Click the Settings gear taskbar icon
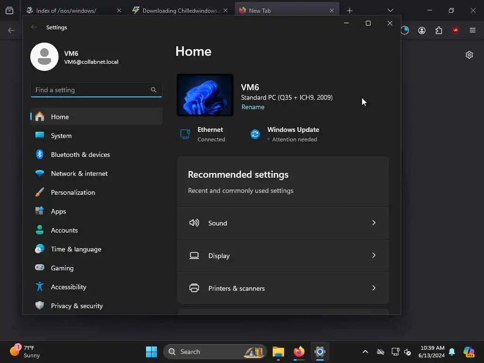This screenshot has height=363, width=484. tap(320, 352)
